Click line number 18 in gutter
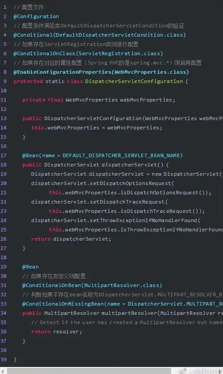 tap(4, 165)
